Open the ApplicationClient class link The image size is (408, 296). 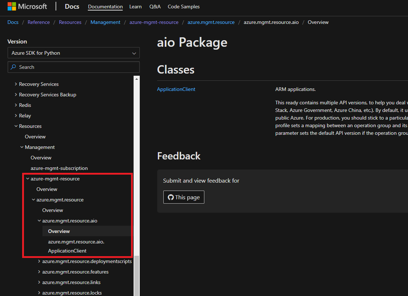click(x=176, y=89)
